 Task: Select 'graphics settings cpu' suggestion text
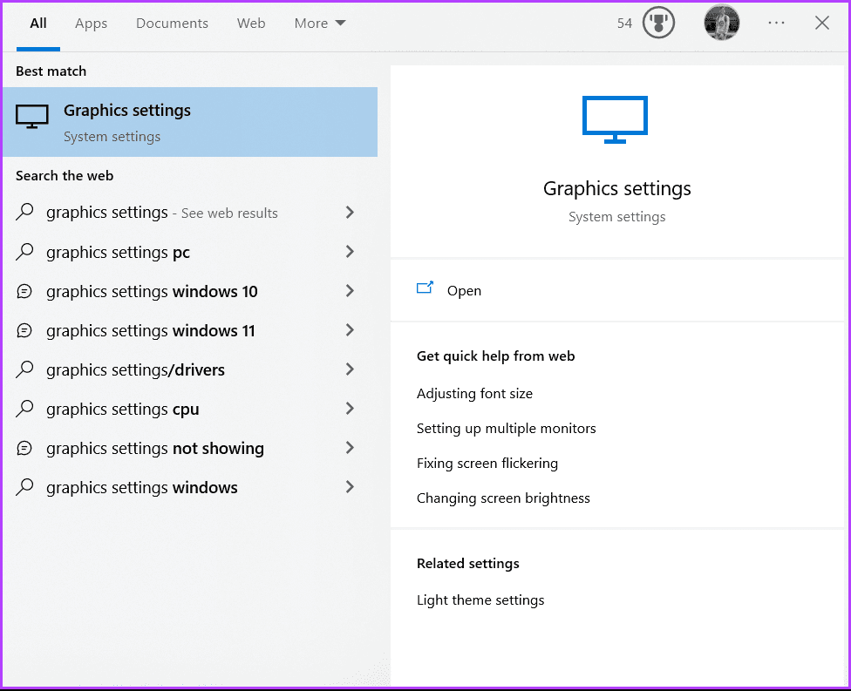(123, 410)
